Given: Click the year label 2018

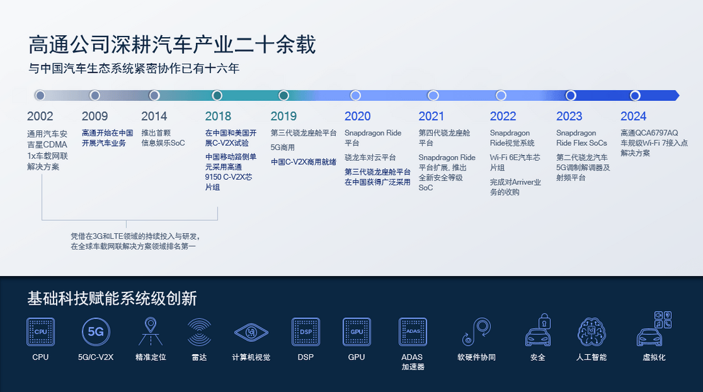Looking at the screenshot, I should (x=218, y=117).
